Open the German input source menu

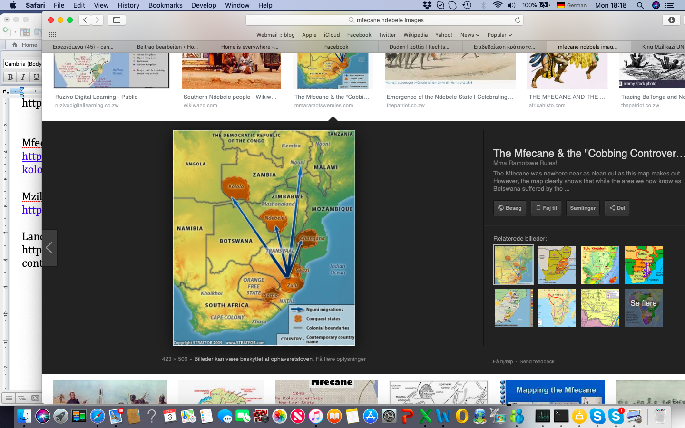[572, 5]
